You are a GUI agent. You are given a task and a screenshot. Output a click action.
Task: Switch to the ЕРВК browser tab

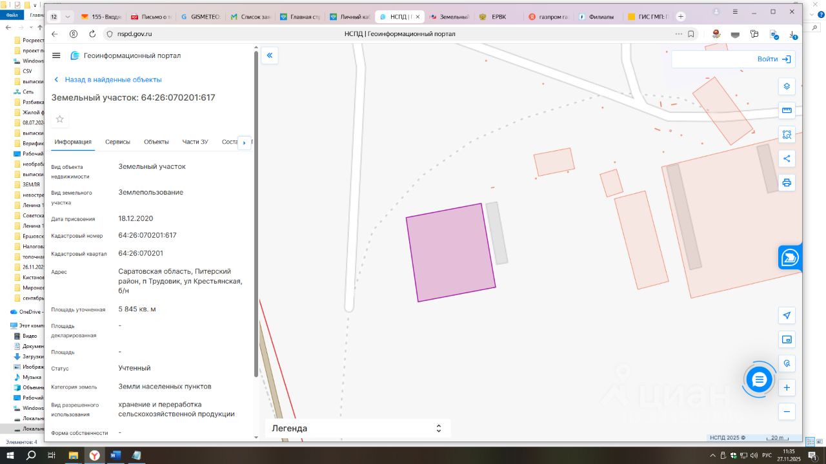pyautogui.click(x=499, y=17)
